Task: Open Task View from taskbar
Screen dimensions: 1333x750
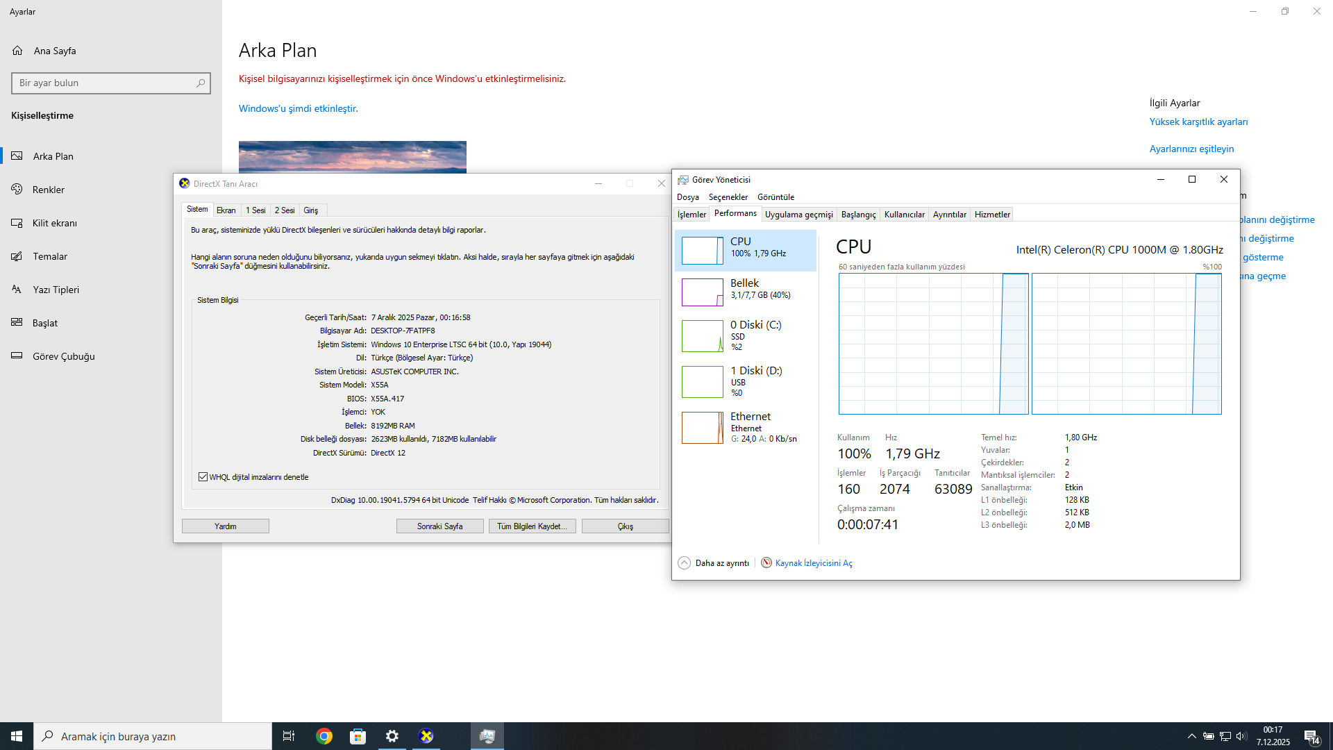Action: (289, 736)
